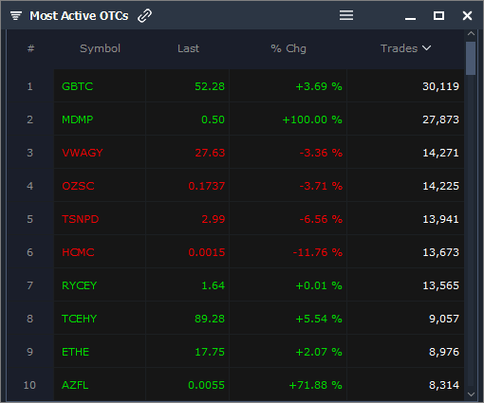Sort by the % Chg column header
Viewport: 484px width, 403px height.
point(289,48)
